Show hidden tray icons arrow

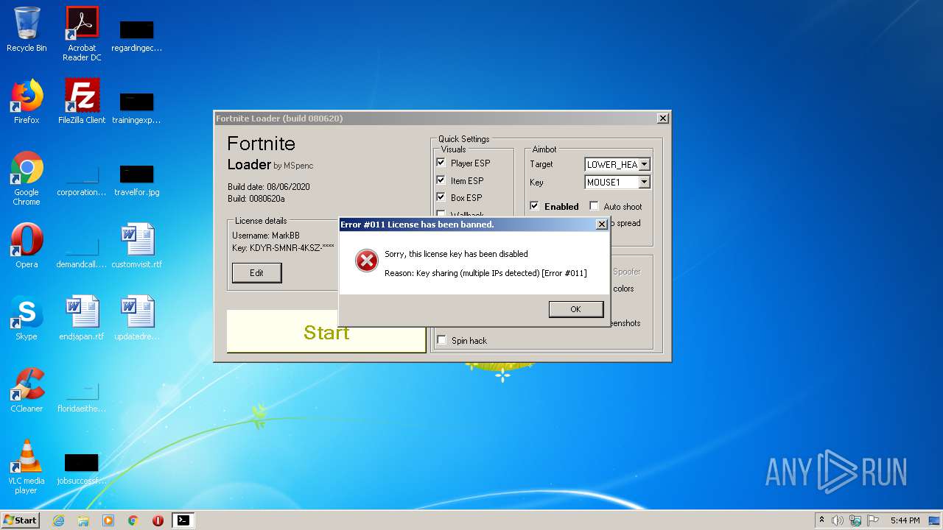[x=821, y=520]
